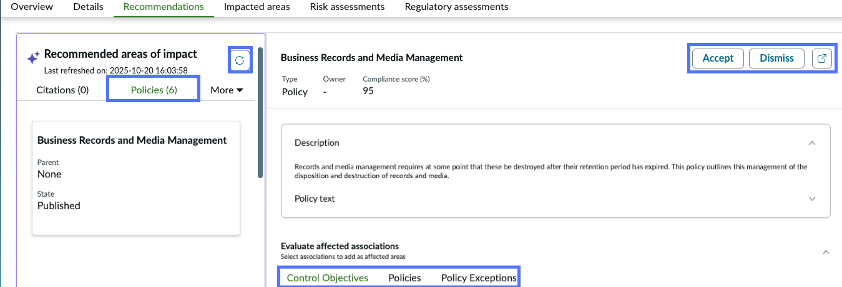842x287 pixels.
Task: Accept the recommended policy
Action: (x=718, y=59)
